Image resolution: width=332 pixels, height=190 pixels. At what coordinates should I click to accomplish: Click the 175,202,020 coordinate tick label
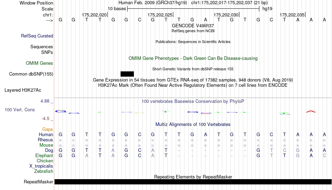point(94,15)
